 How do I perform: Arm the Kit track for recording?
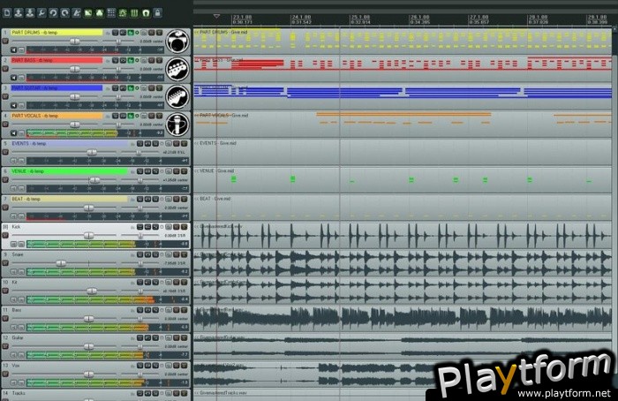[x=5, y=291]
